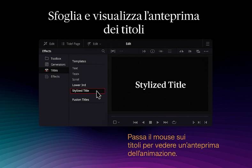The width and height of the screenshot is (252, 168).
Task: Open the ellipsis next to bowtie icon
Action: [121, 51]
